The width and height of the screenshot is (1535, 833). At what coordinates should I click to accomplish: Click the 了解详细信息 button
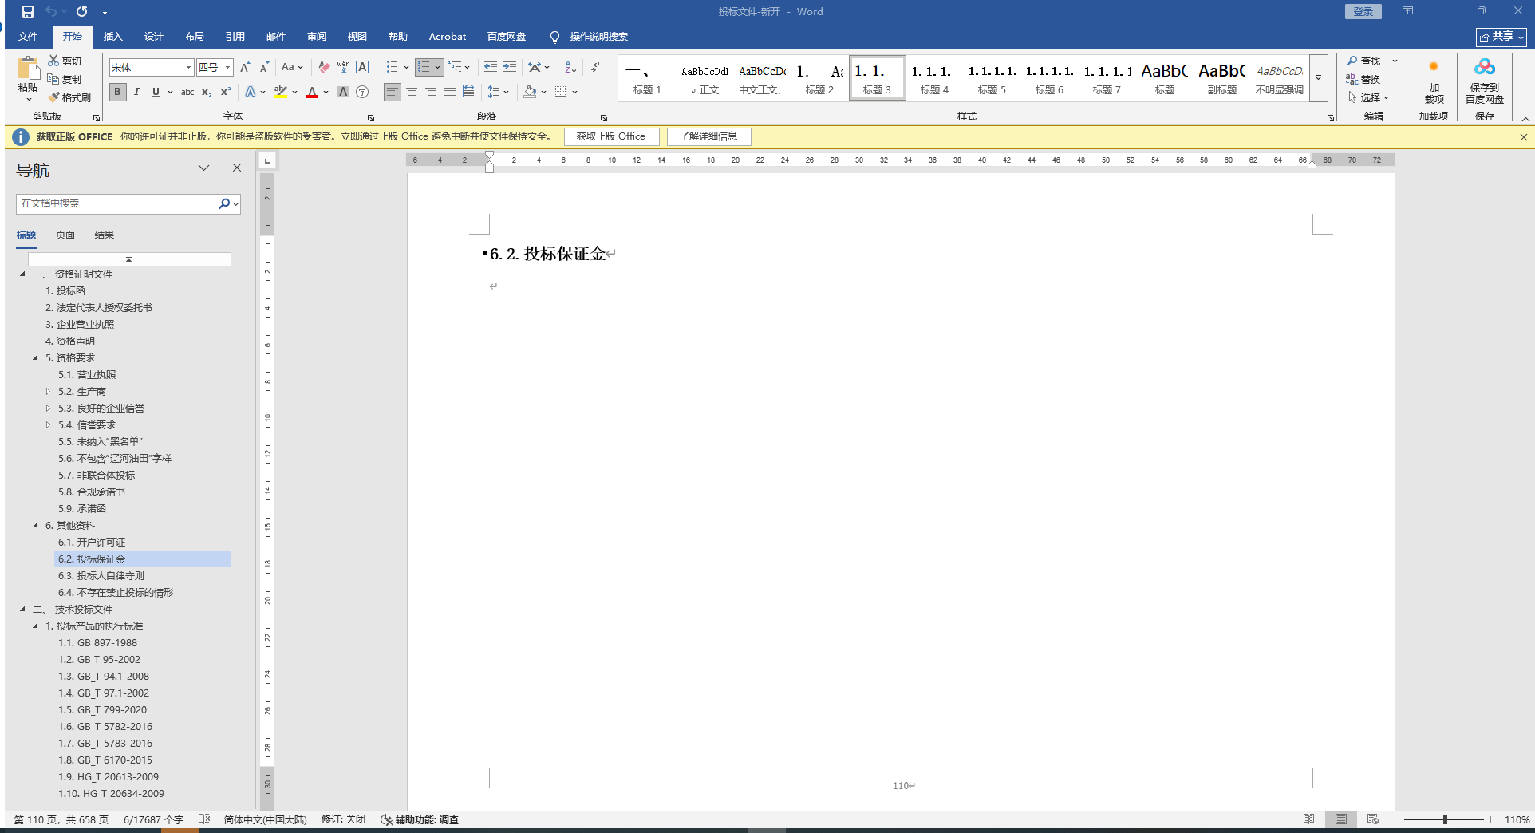coord(708,136)
